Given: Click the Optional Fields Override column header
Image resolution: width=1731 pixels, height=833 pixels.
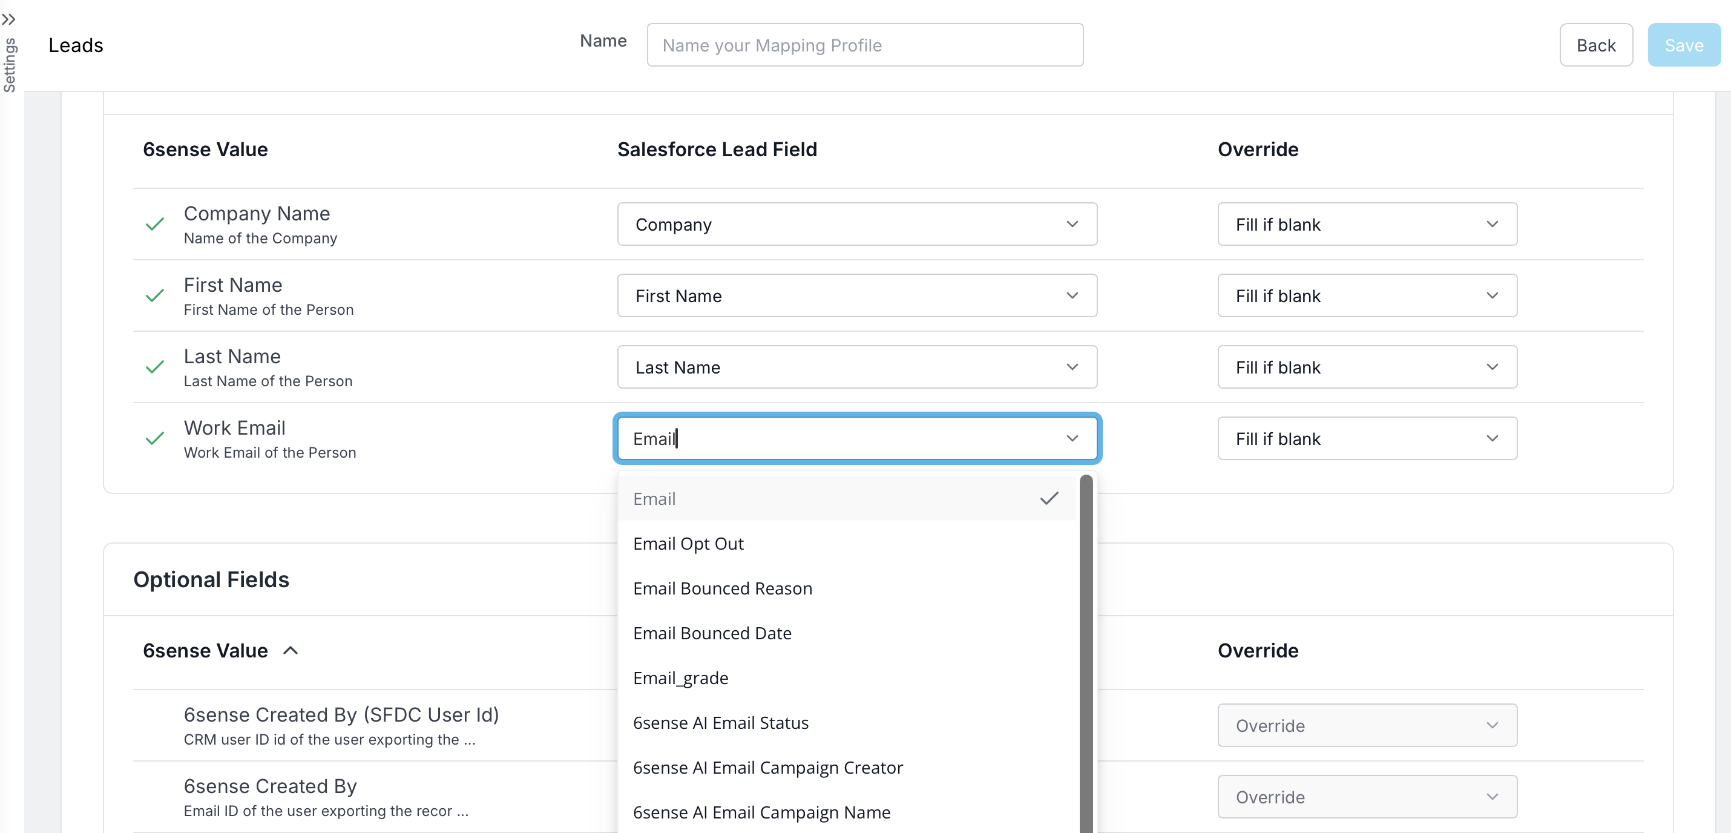Looking at the screenshot, I should pyautogui.click(x=1258, y=650).
